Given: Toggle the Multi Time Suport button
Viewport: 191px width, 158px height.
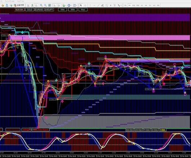Looking at the screenshot, I should pos(40,130).
